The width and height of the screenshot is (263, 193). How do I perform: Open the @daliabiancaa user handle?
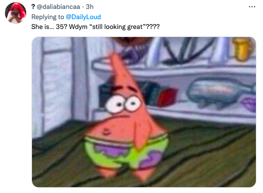[x=58, y=7]
